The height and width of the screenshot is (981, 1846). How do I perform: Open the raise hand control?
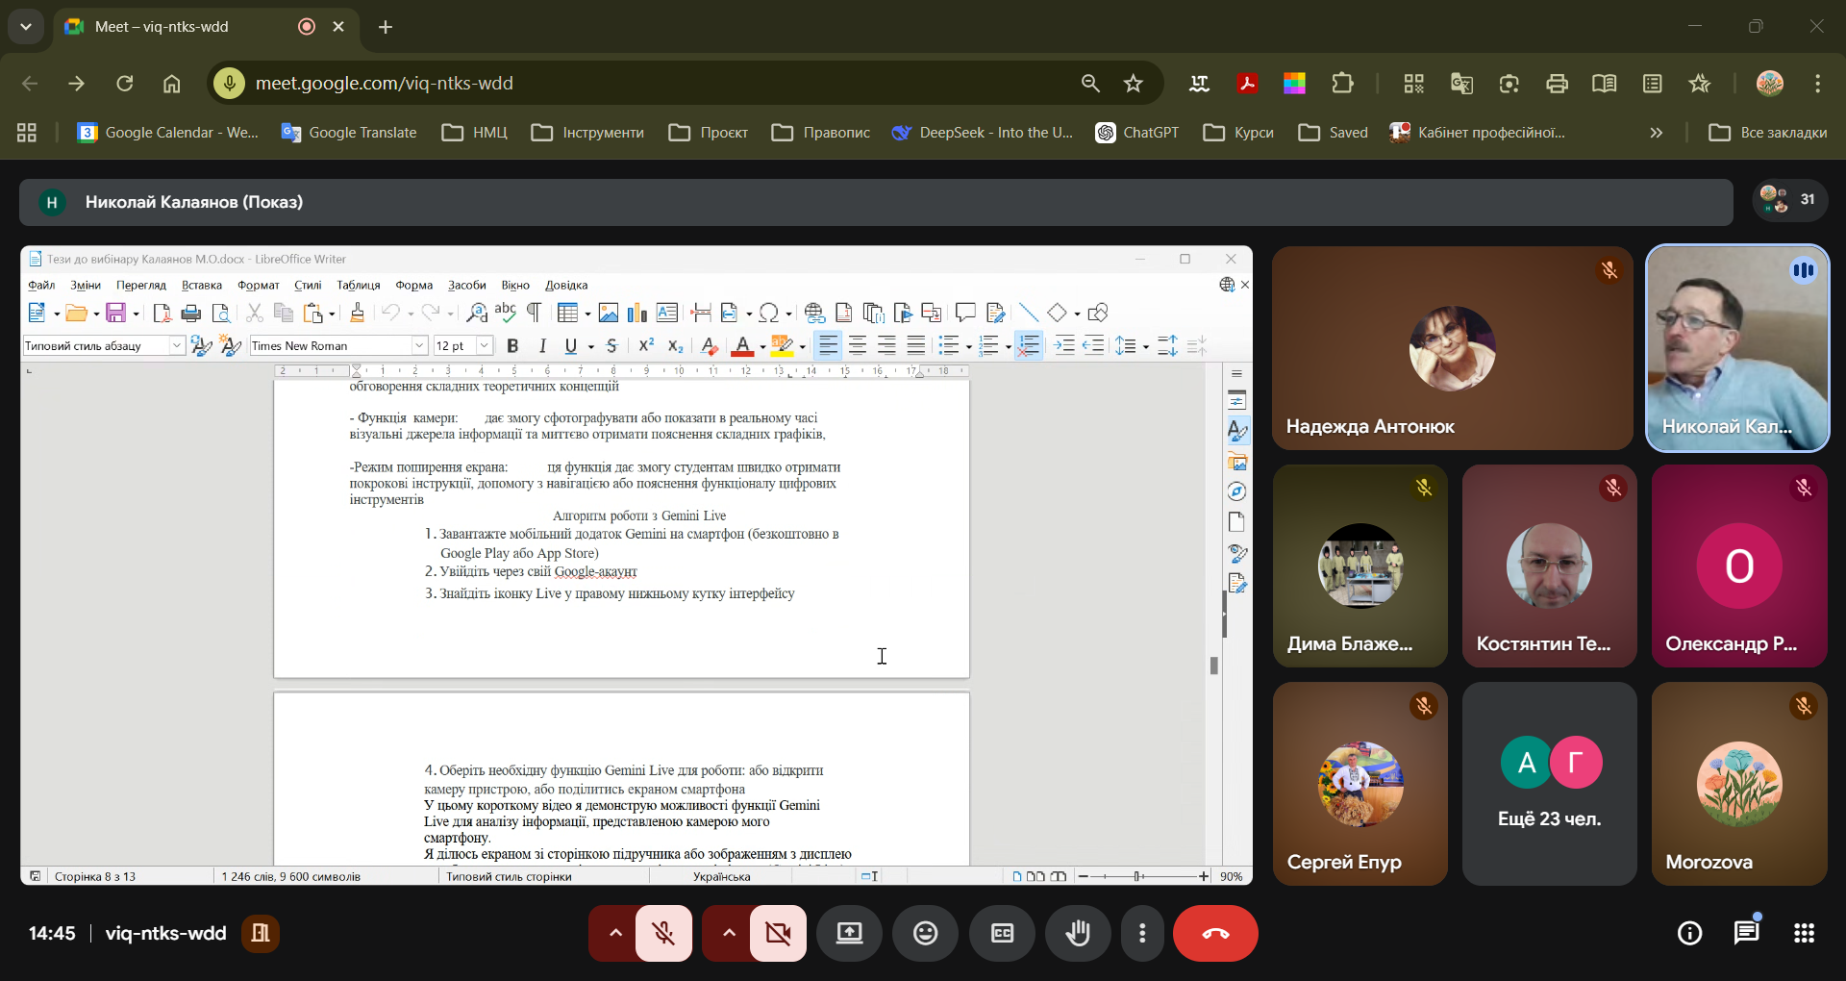(x=1078, y=933)
